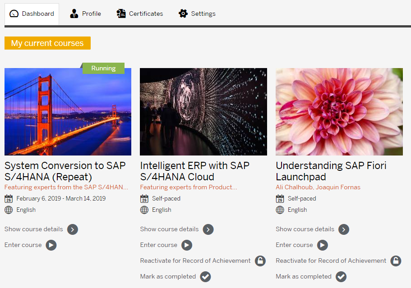Click chevron icon for Intelligent ERP details
Viewport: 411px width, 288px height.
(x=208, y=229)
